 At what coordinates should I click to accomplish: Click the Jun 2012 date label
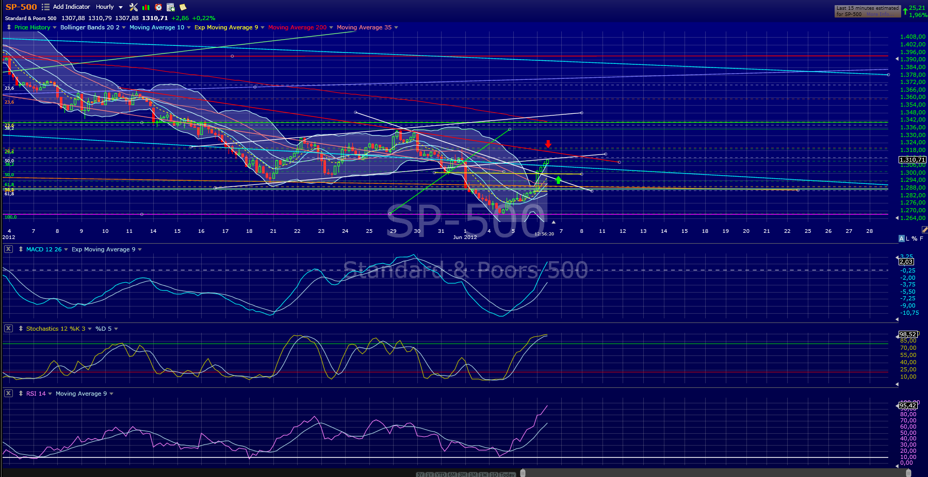pyautogui.click(x=465, y=237)
